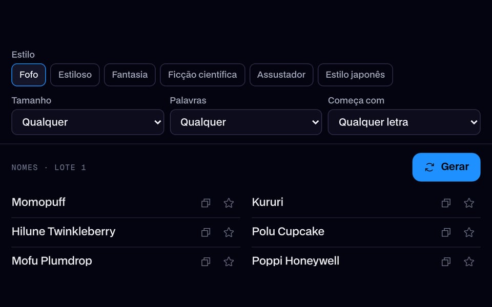Copy the name Poppi Honeywell
This screenshot has height=307, width=492.
pos(446,261)
